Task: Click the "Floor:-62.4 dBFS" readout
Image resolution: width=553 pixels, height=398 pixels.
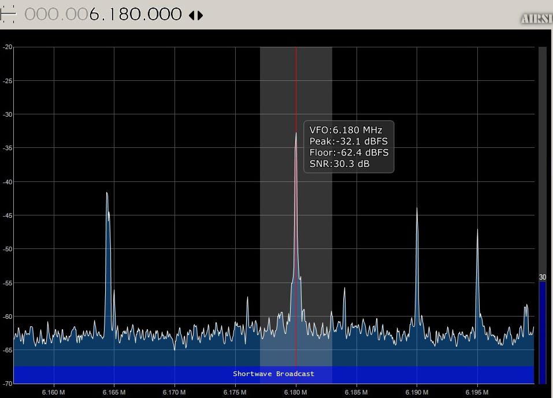Action: pyautogui.click(x=349, y=152)
